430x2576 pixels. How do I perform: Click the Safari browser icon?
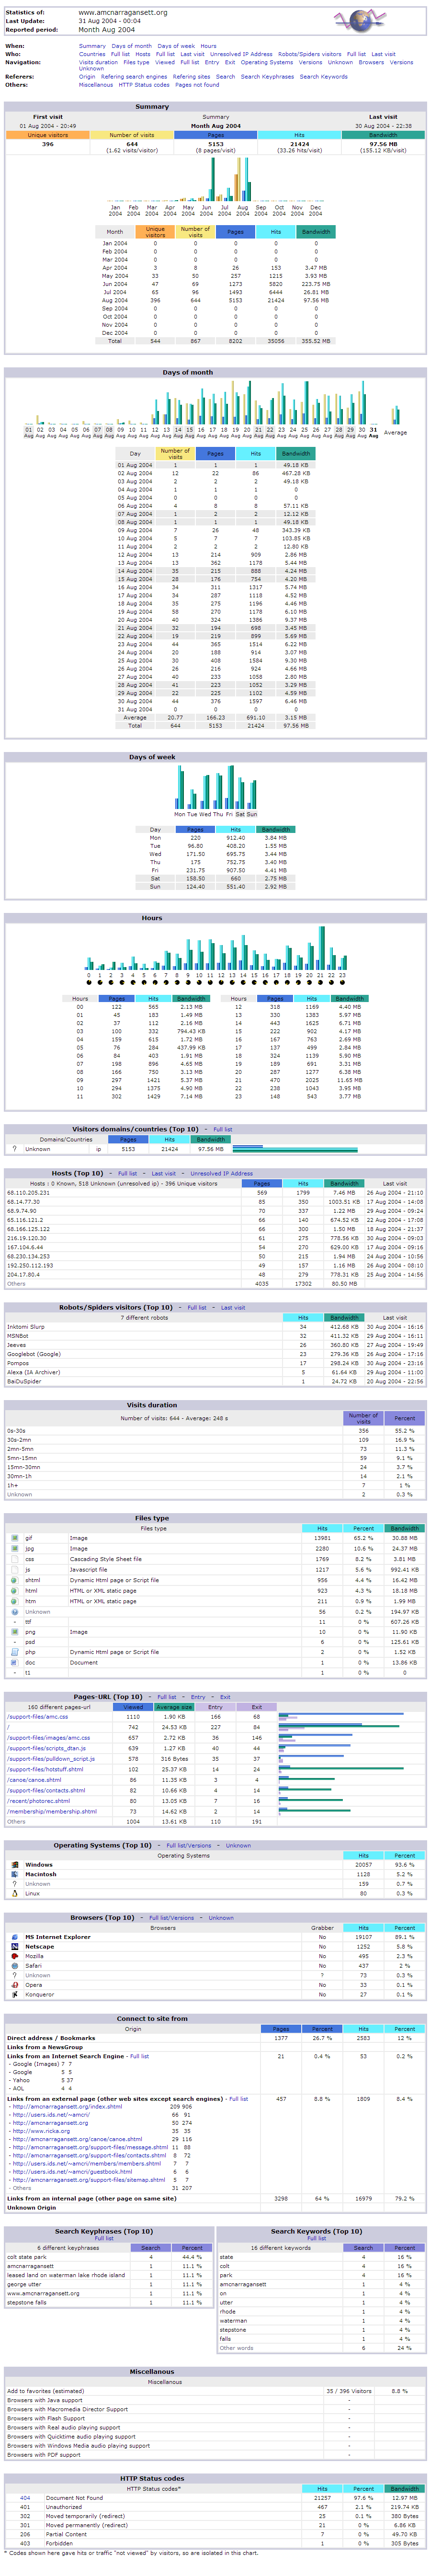coord(15,1966)
